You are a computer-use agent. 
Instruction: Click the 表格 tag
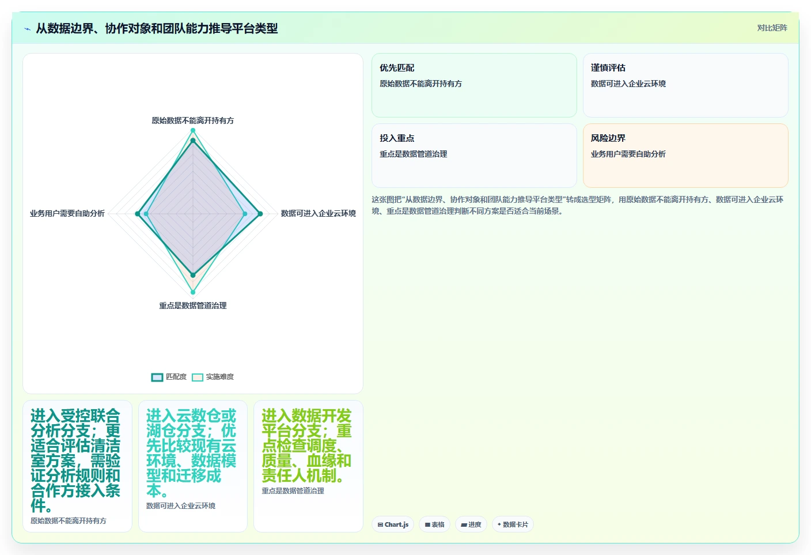coord(434,524)
